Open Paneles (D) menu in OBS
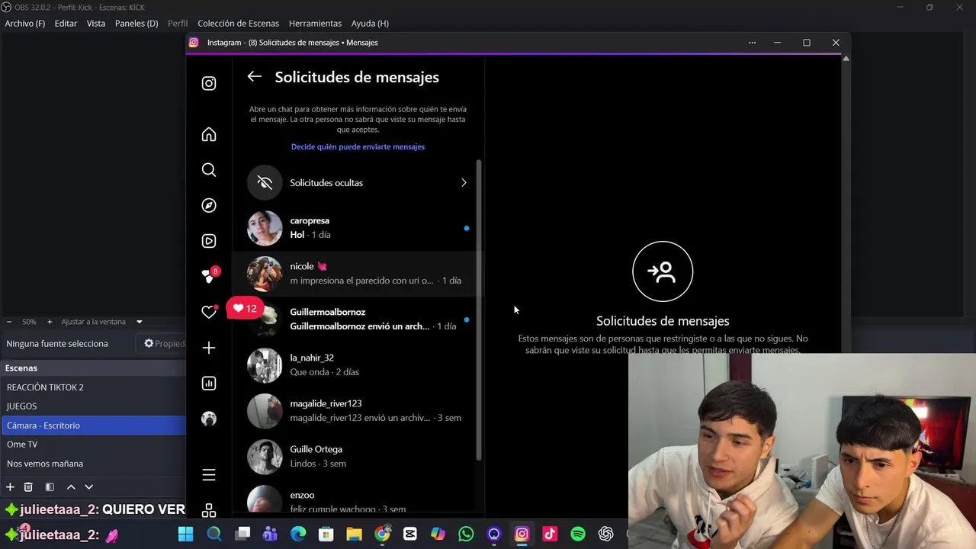Screen dimensions: 976x549 point(136,24)
